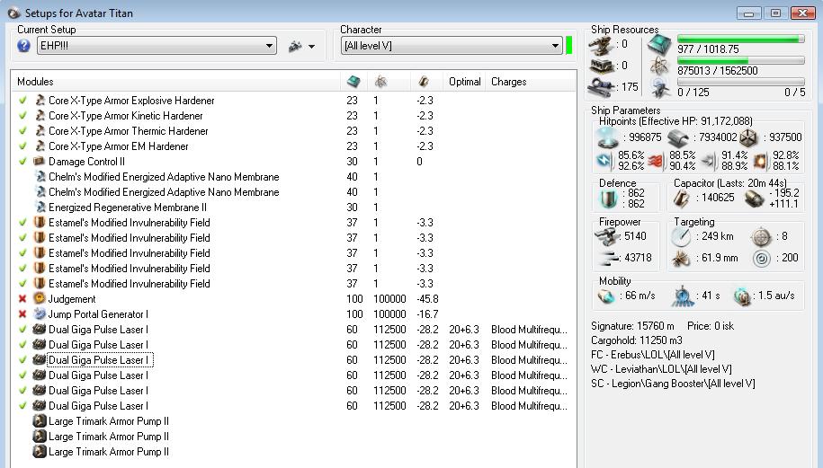Click the Cargohold: 11250 m3 text

[636, 340]
